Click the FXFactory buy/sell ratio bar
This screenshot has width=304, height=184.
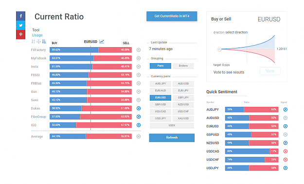pyautogui.click(x=90, y=50)
